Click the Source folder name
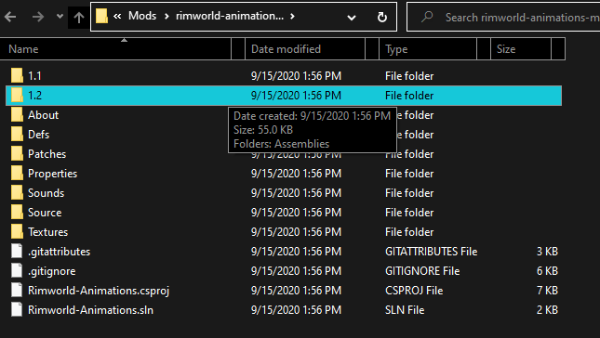 point(45,213)
